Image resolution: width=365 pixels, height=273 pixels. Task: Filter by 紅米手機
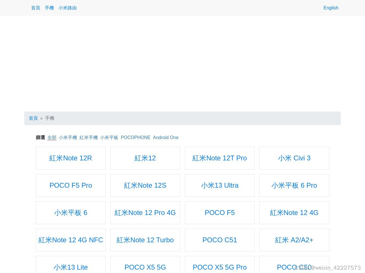tap(89, 138)
